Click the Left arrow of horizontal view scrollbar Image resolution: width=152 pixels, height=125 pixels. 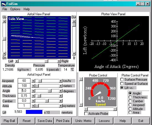click(17, 61)
